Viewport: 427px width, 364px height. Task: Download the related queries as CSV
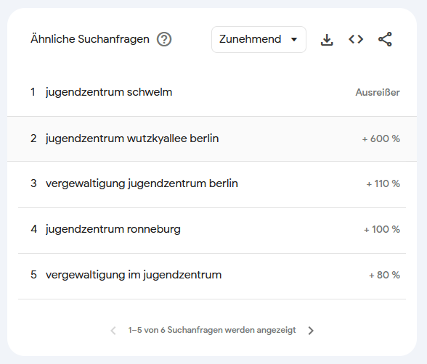pos(327,39)
